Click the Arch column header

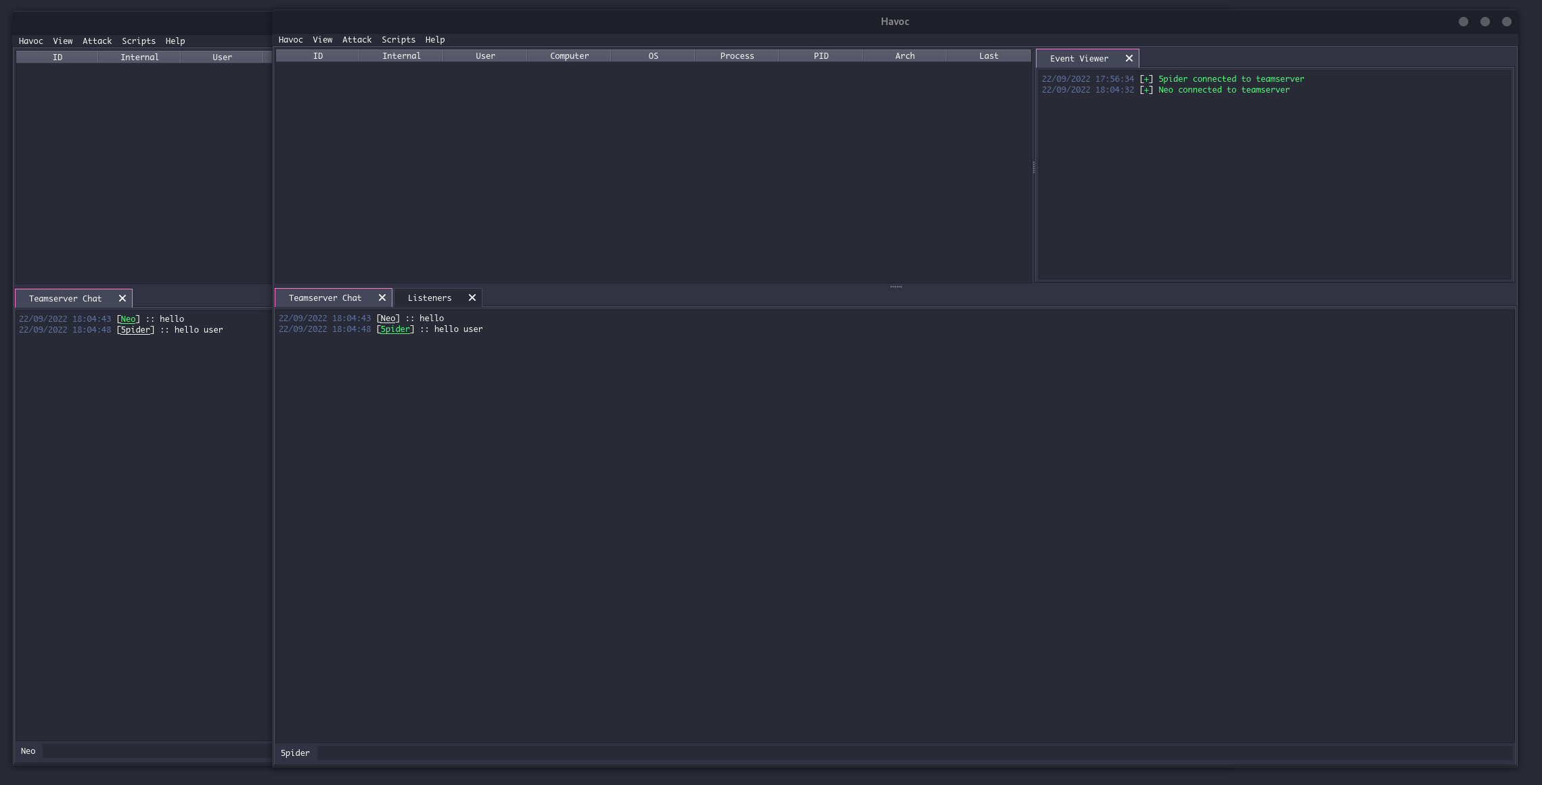click(905, 56)
